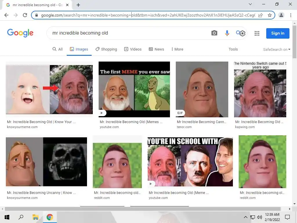Screen dimensions: 297x223
Task: Click the play badge on 'YOU'RE IN SCHOOL WITH' video
Action: coord(151,184)
